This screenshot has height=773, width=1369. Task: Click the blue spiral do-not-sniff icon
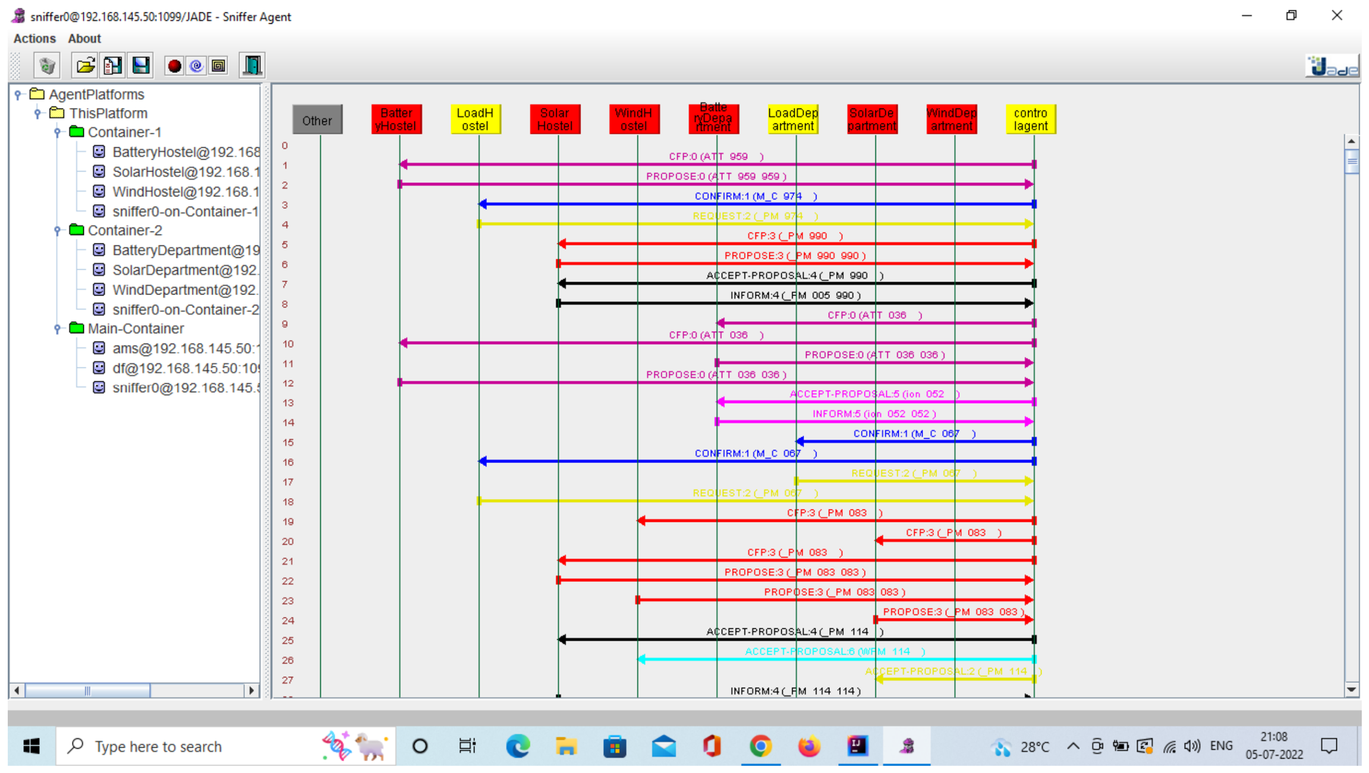[x=196, y=66]
